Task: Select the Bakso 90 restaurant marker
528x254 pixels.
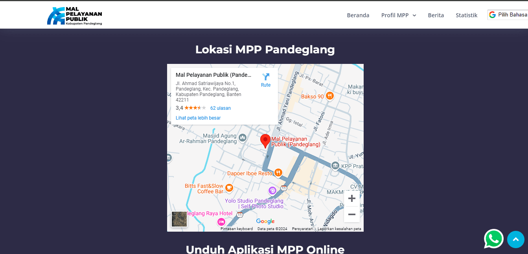Action: tap(330, 96)
